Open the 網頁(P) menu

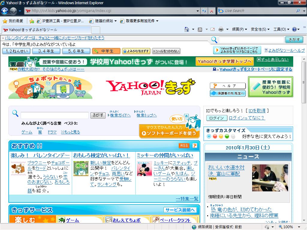[240, 29]
